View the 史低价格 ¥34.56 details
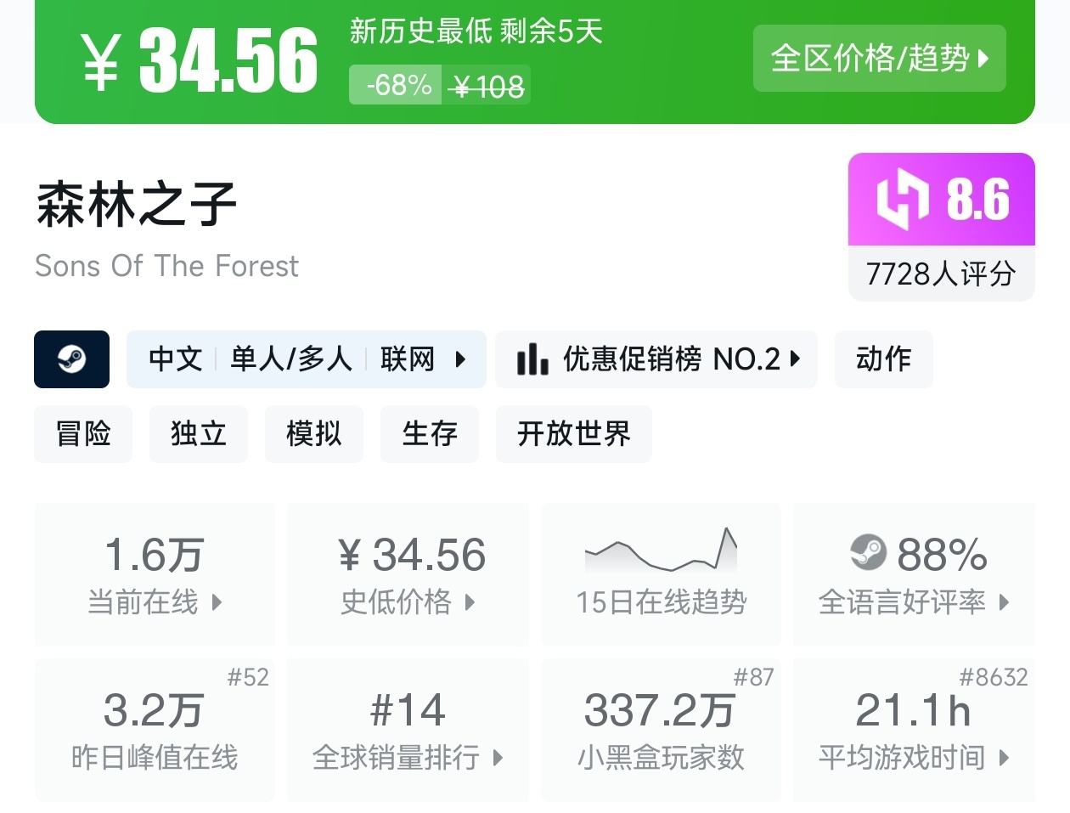The width and height of the screenshot is (1070, 813). (408, 573)
